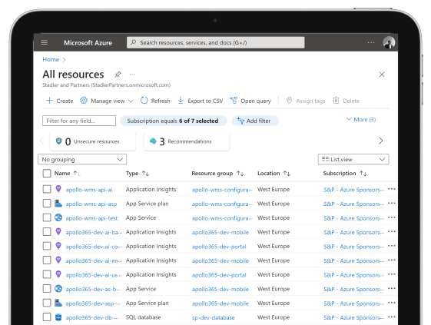Expand the Manage view menu
The image size is (431, 325).
coord(107,101)
